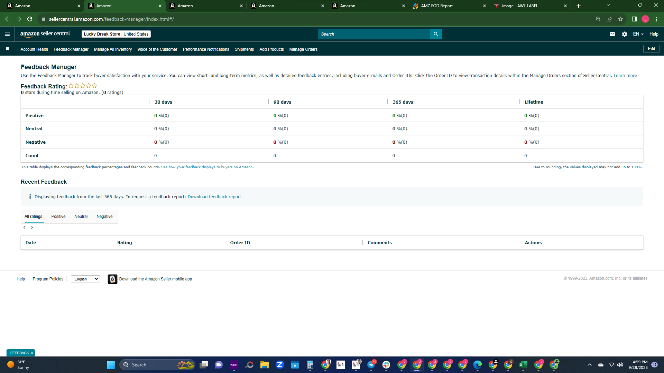Screen dimensions: 664x373
Task: Open Program Policies footer link
Action: point(48,279)
